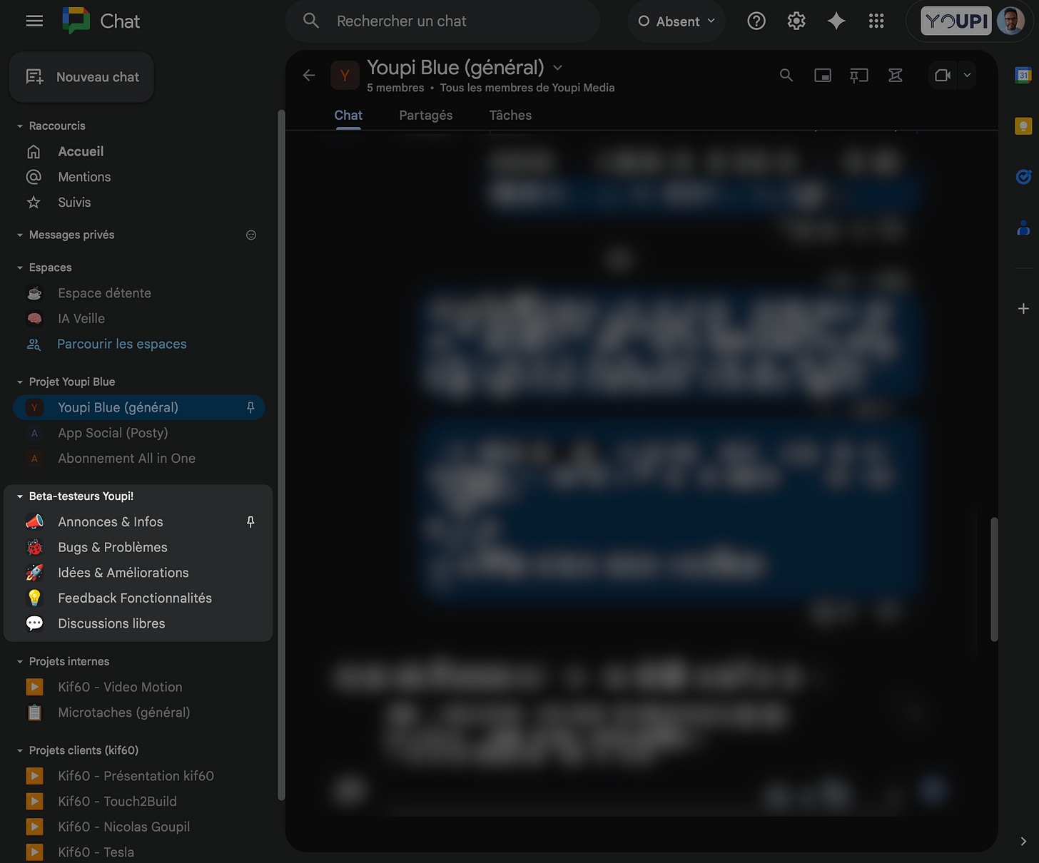Click the Youpi Blue space avatar
Viewport: 1039px width, 863px height.
pyautogui.click(x=345, y=75)
